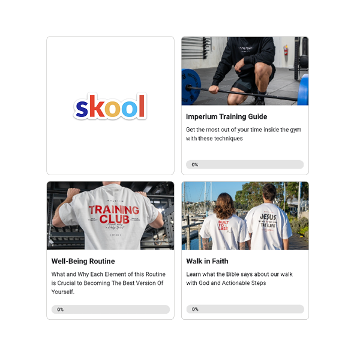Click the Jesus shirt in marina photo
Screen dimensions: 360x360
(x=268, y=226)
